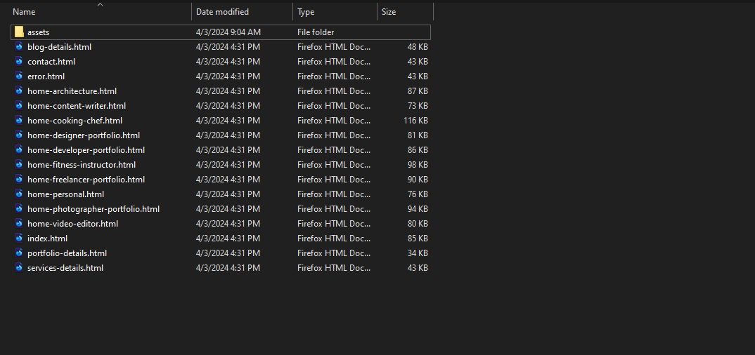Click the home-developer-portfolio.html file icon
This screenshot has width=755, height=355.
pos(19,150)
